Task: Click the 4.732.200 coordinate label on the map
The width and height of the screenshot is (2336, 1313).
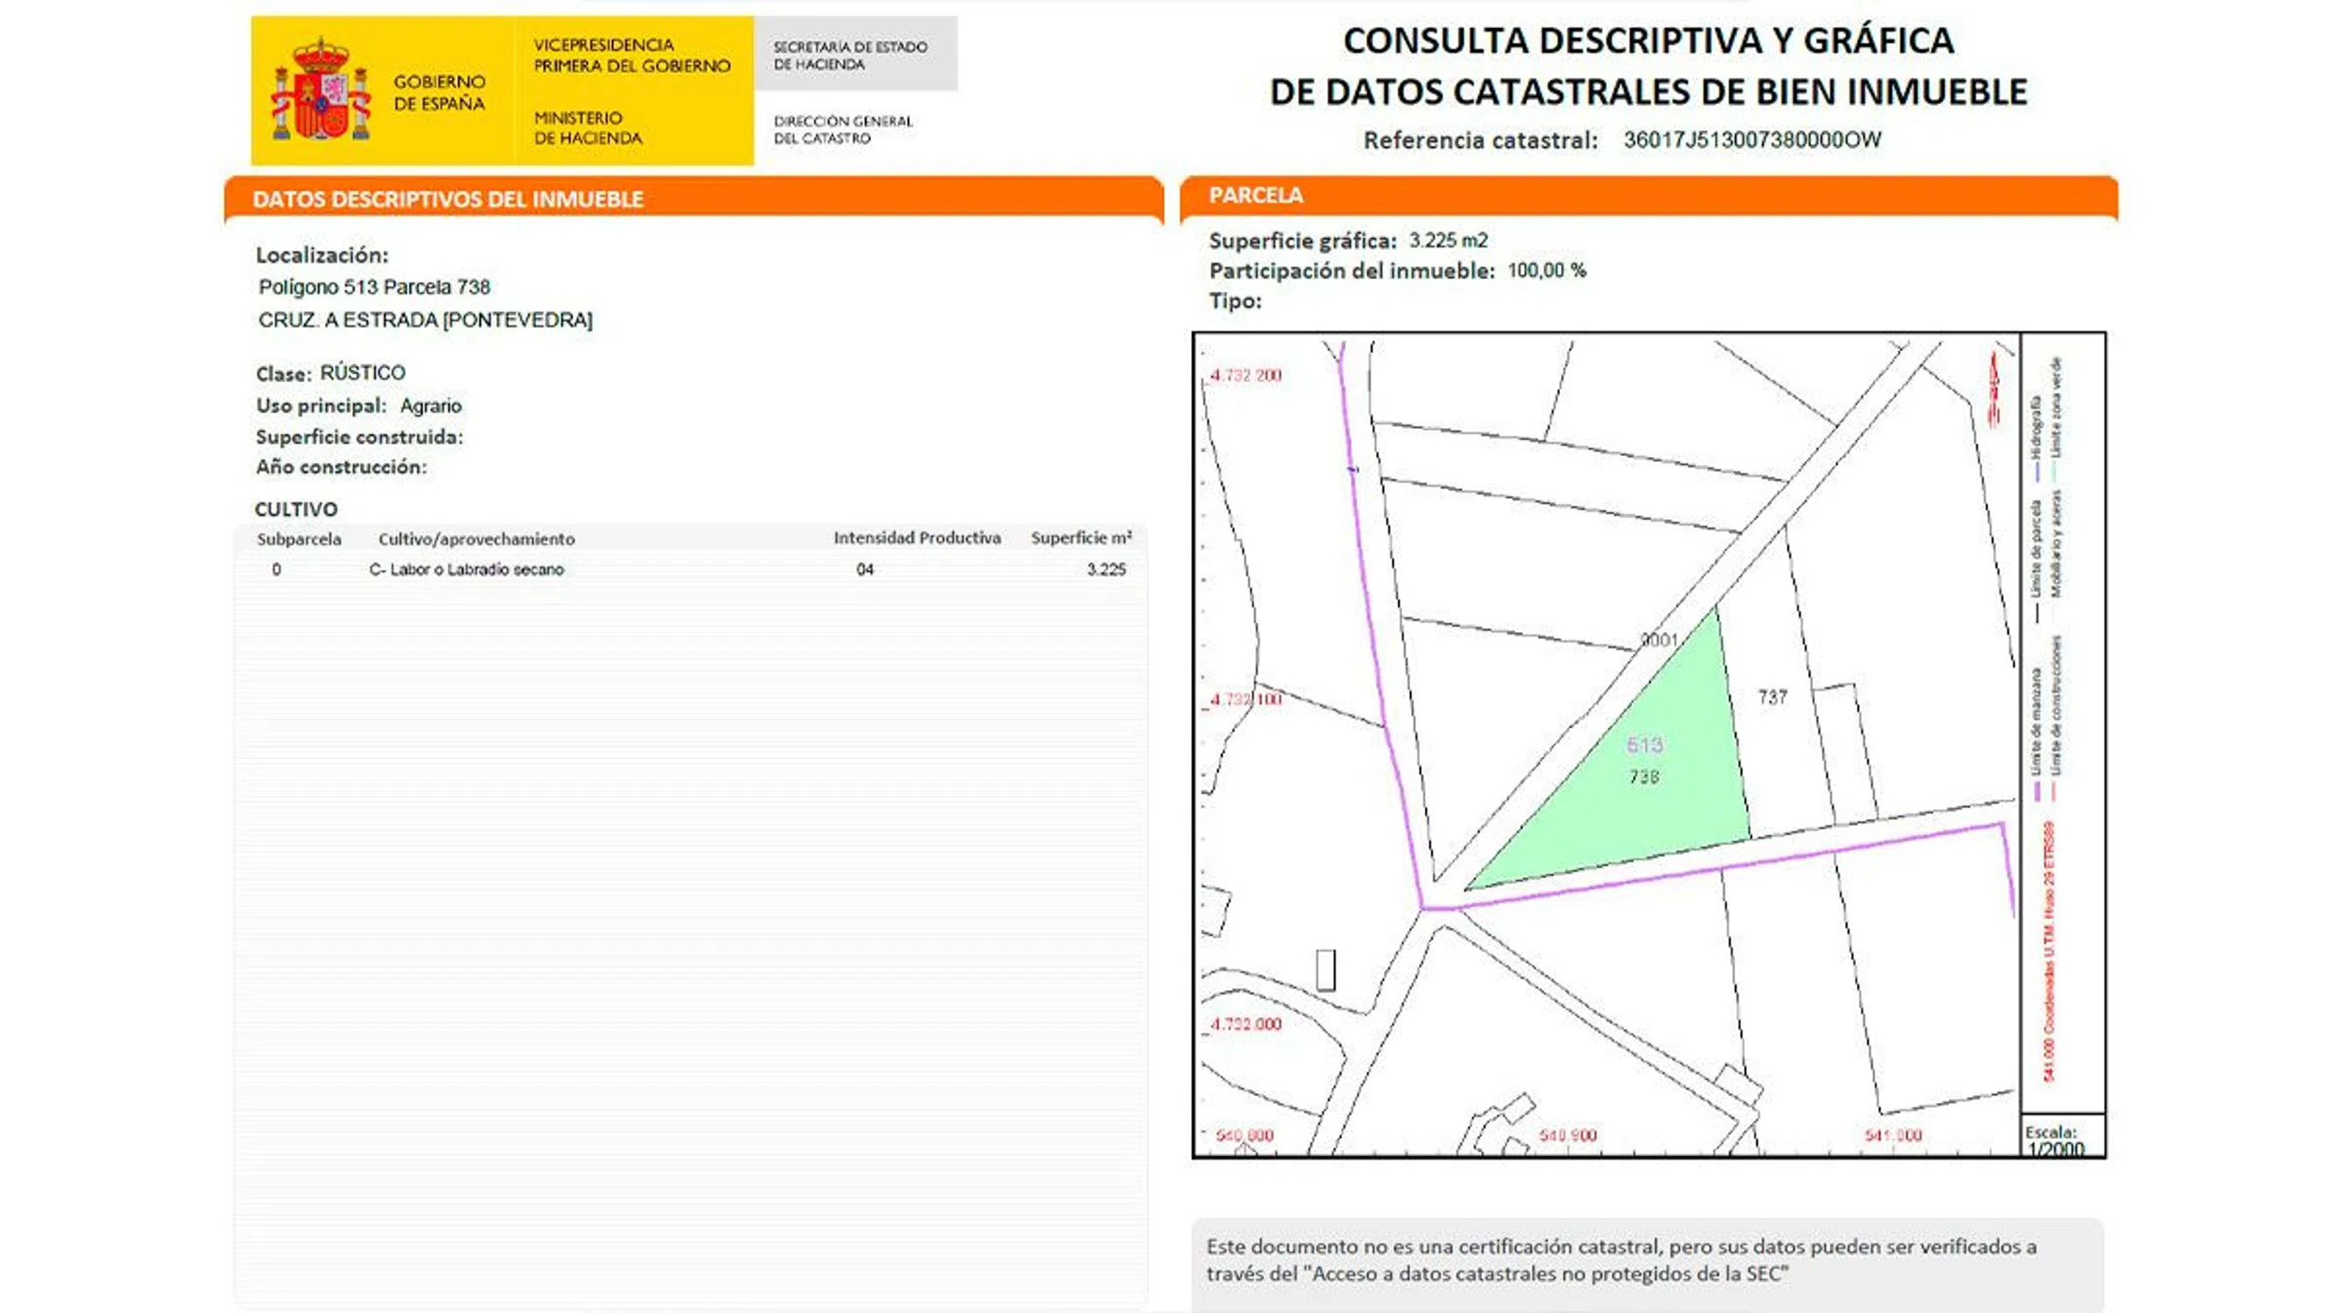Action: click(x=1246, y=376)
